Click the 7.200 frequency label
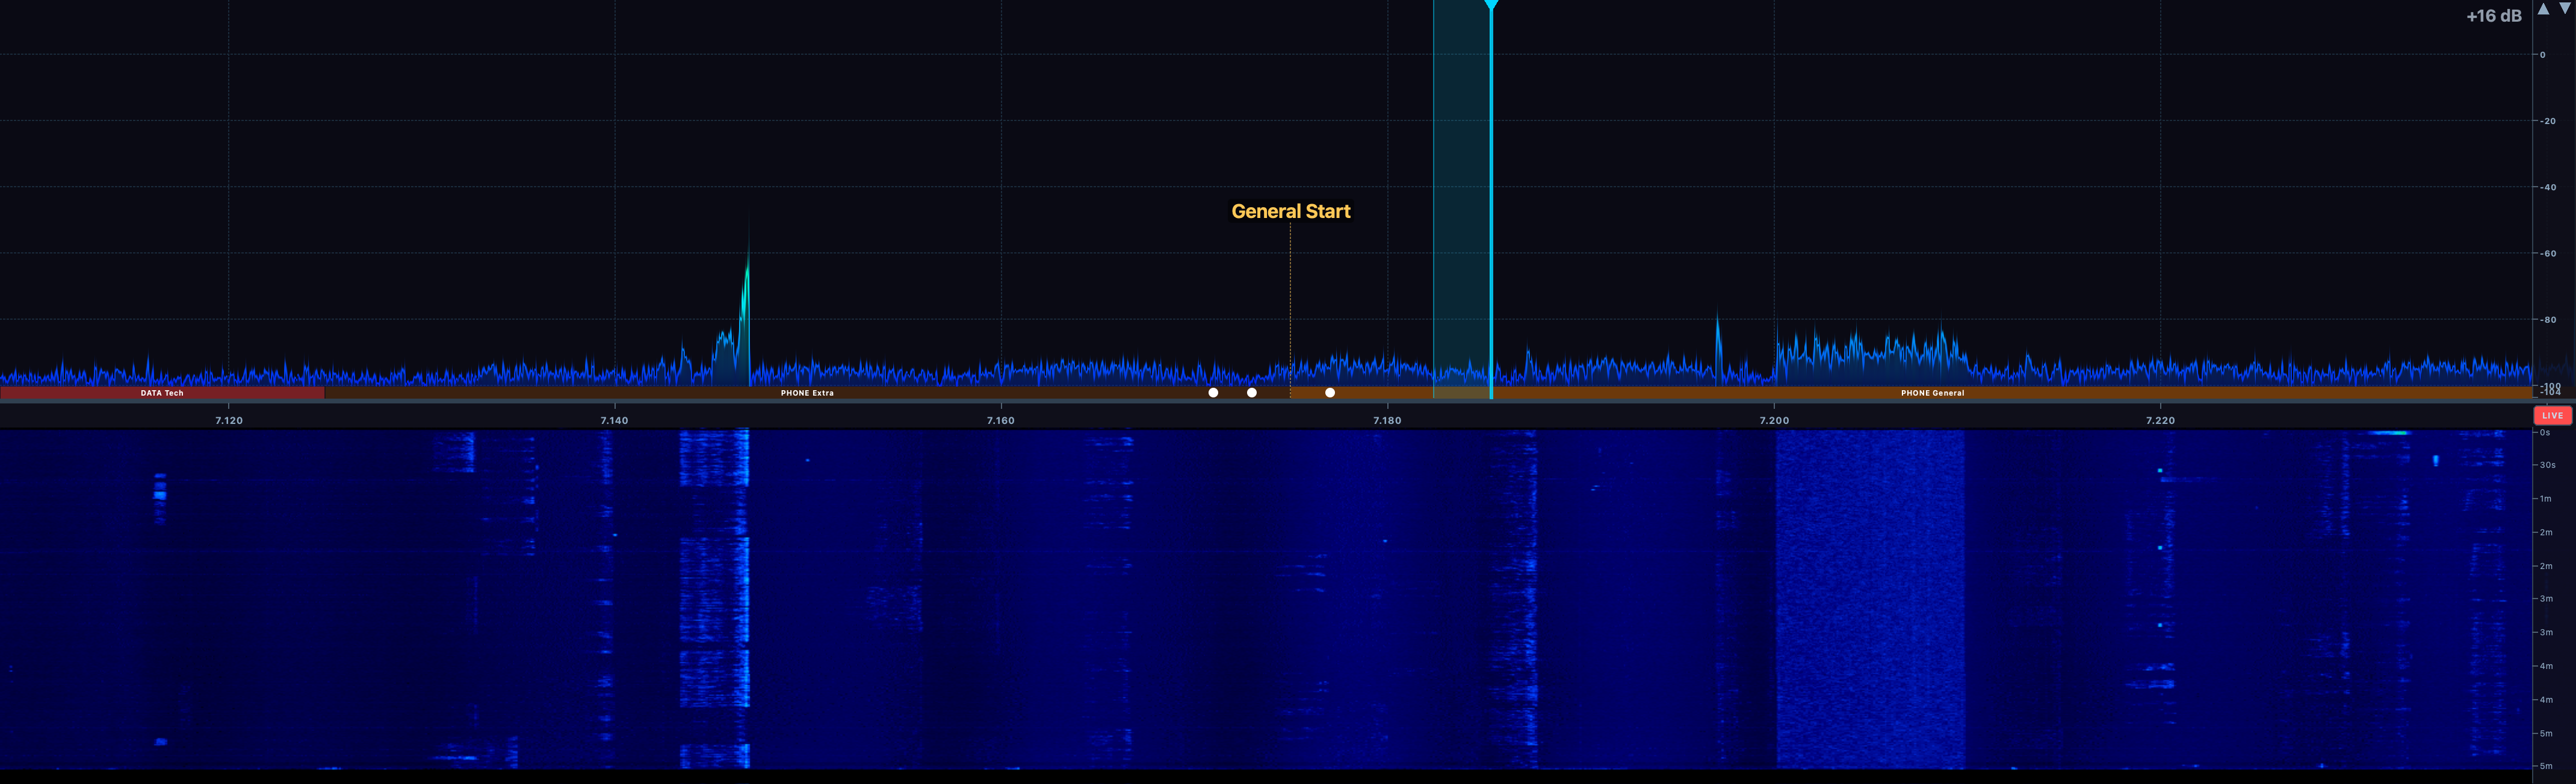Viewport: 2576px width, 784px height. tap(1774, 421)
